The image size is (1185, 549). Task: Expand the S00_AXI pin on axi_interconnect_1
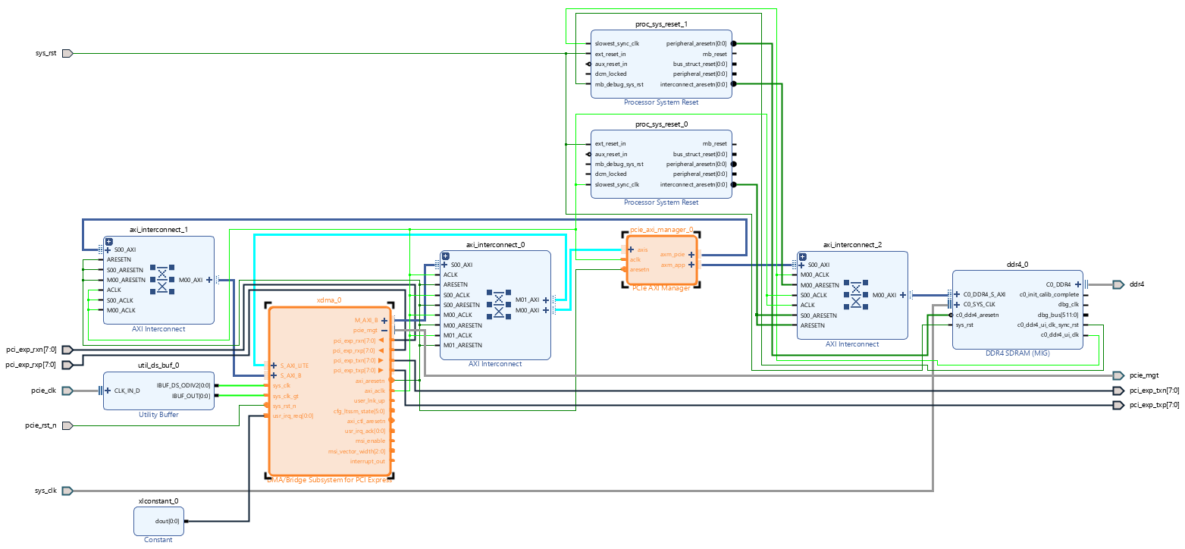(107, 249)
